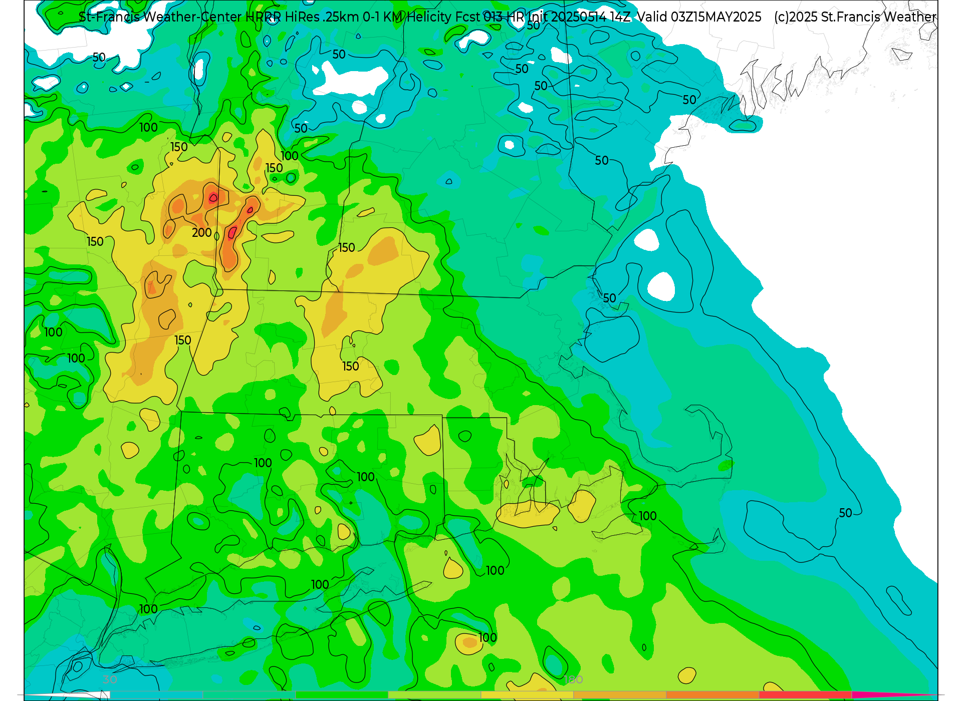Click '0-1 KM Helicity' in the title
Screen dimensions: 962x701
point(407,17)
